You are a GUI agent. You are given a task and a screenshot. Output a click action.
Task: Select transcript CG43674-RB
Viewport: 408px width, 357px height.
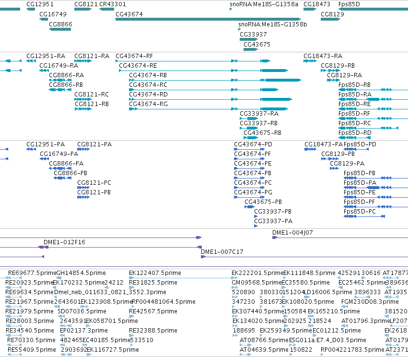[x=215, y=80]
